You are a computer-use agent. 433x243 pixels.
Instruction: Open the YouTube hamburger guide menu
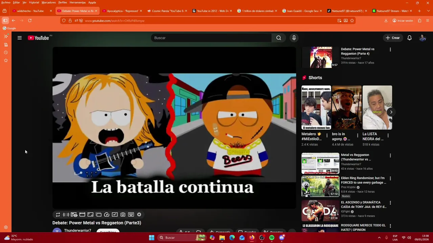pos(20,38)
